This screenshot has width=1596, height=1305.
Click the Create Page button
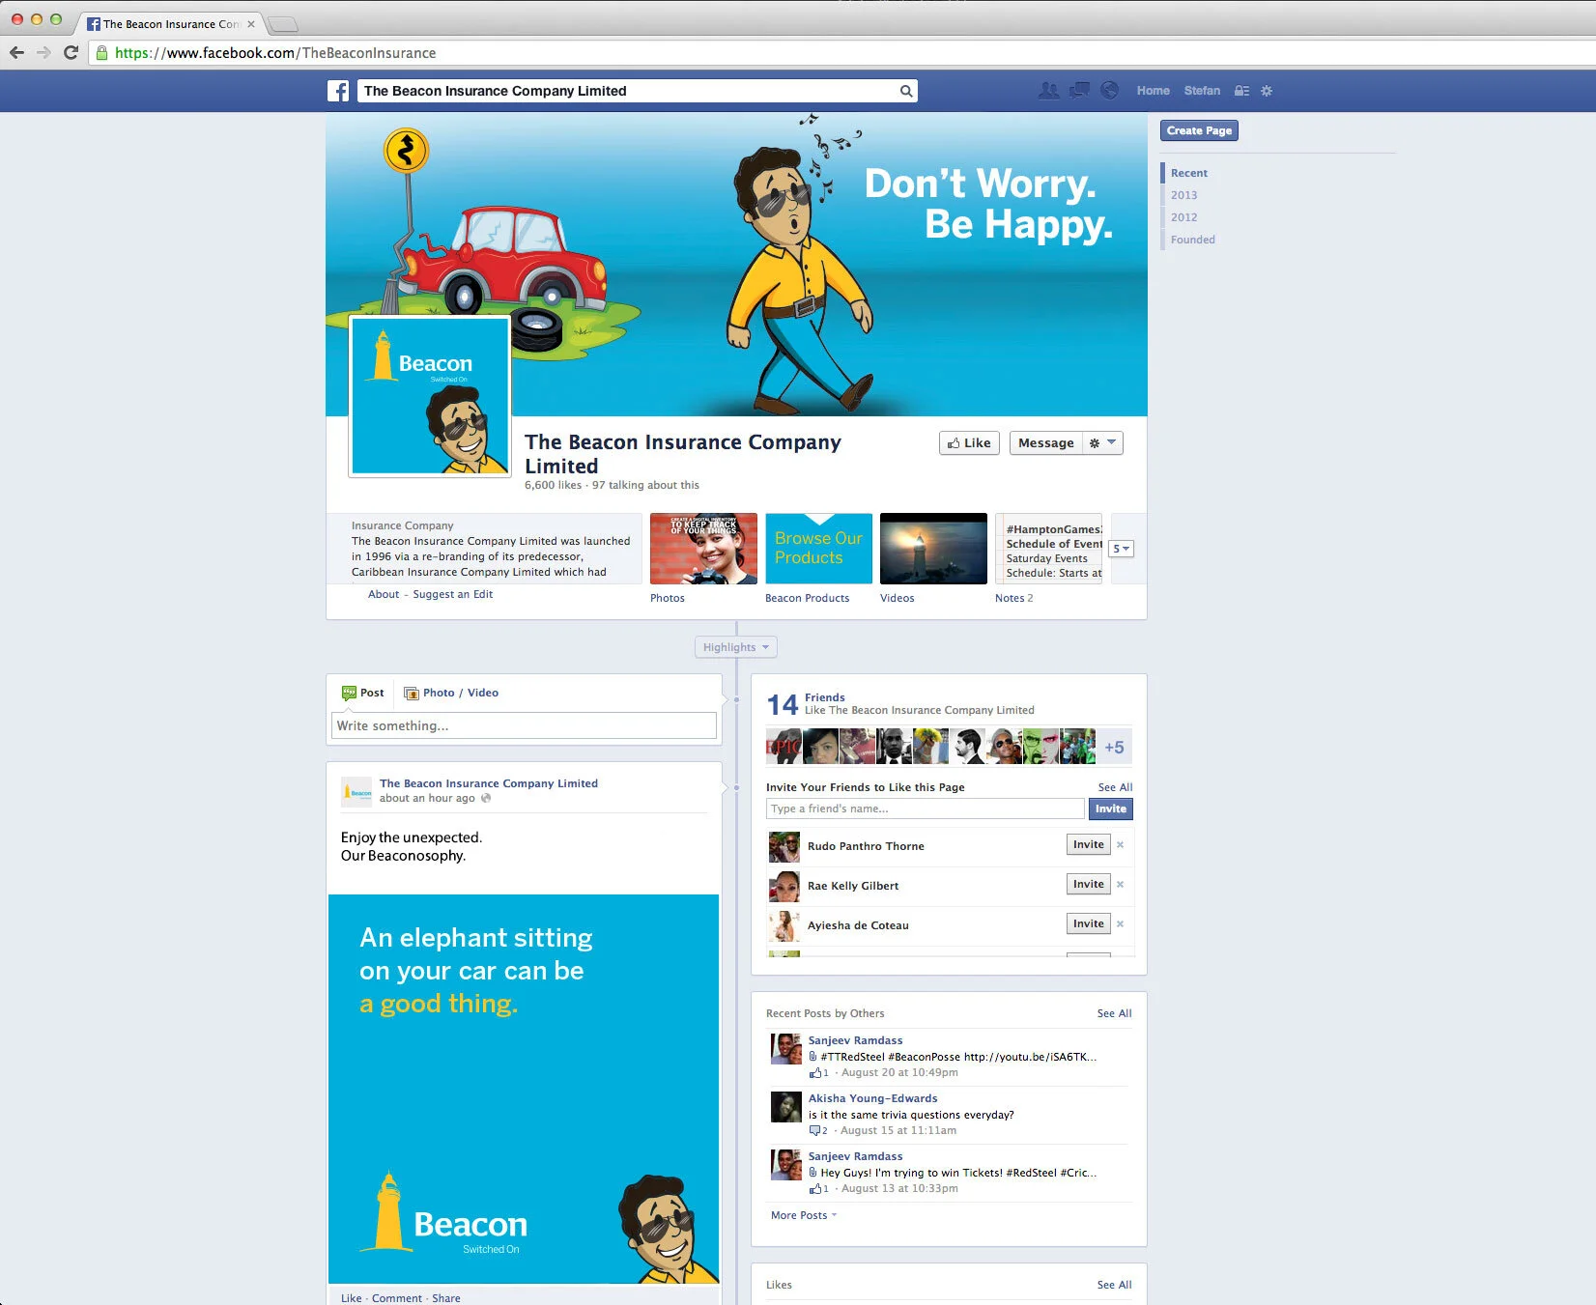(x=1198, y=129)
